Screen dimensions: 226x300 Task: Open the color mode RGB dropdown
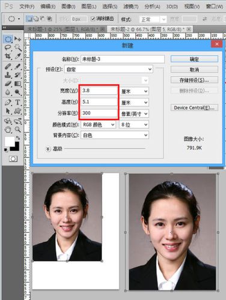[x=99, y=125]
